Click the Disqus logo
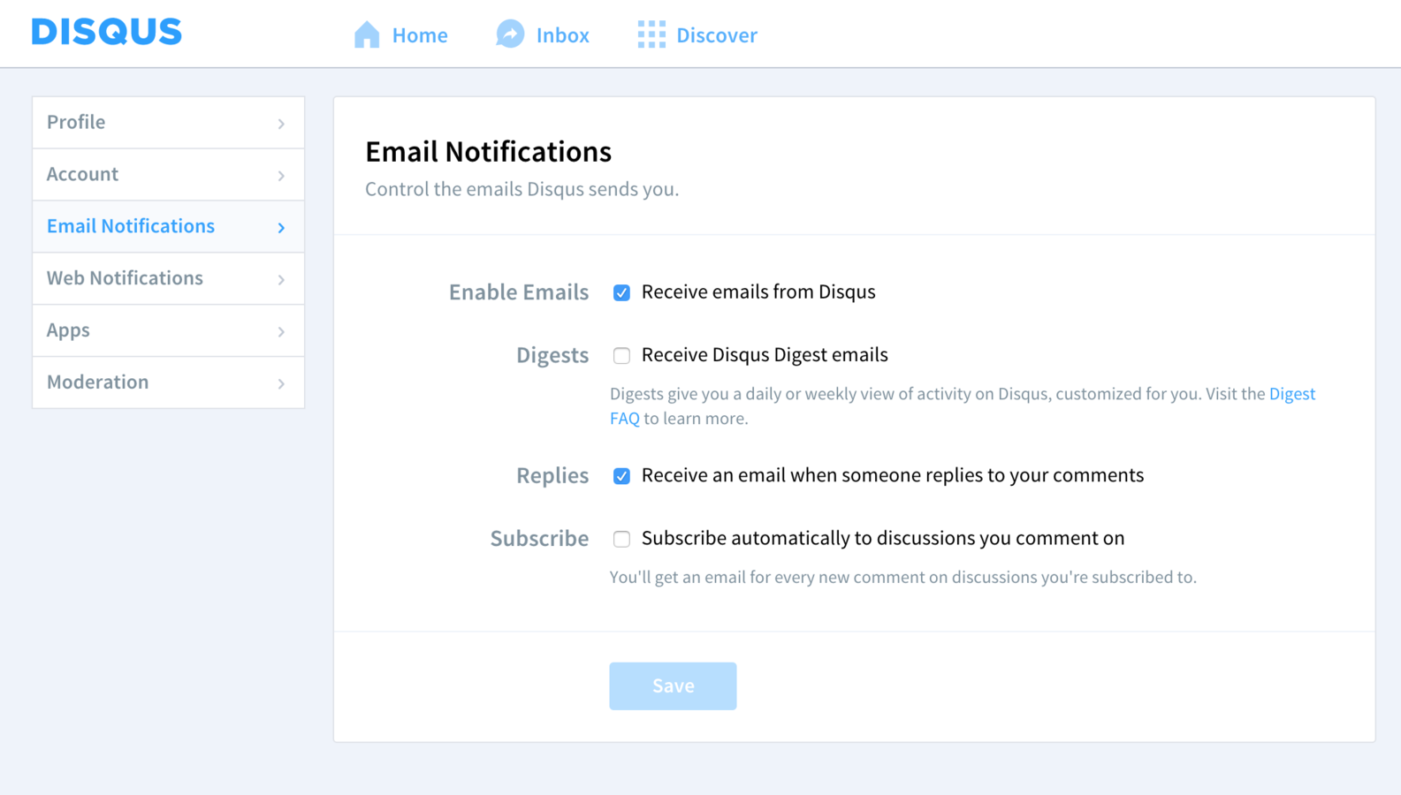The width and height of the screenshot is (1401, 795). point(107,32)
